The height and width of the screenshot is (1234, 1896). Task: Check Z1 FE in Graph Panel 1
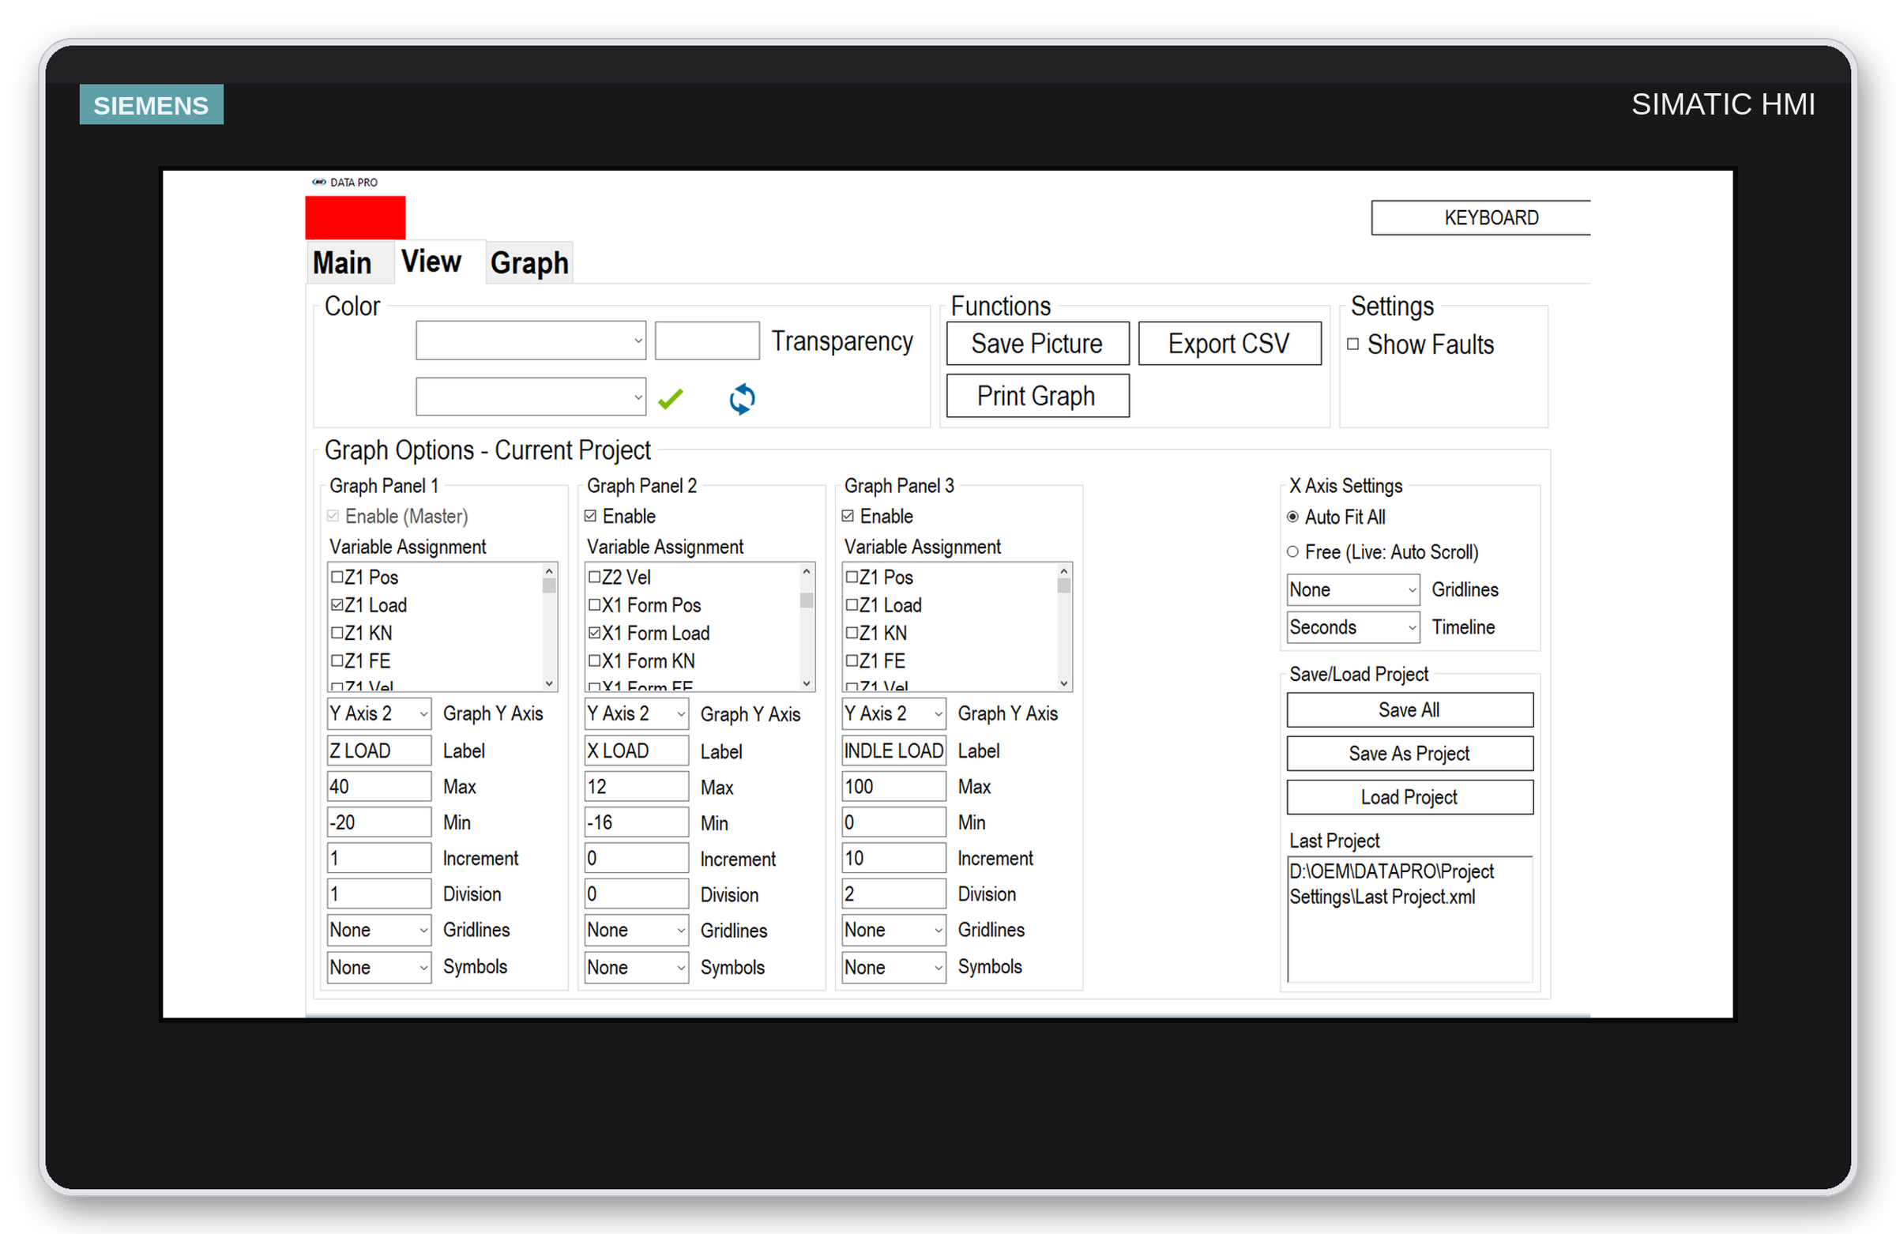tap(337, 660)
